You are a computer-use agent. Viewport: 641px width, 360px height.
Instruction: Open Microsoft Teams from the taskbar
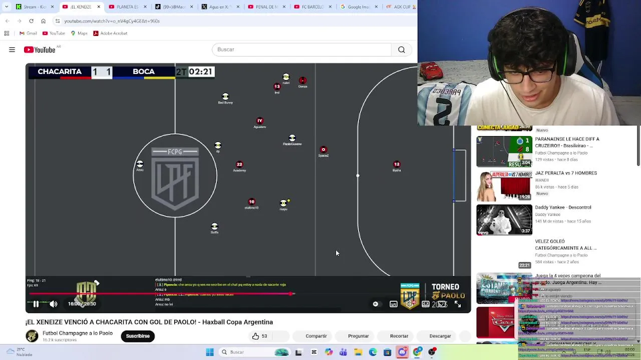(x=343, y=352)
